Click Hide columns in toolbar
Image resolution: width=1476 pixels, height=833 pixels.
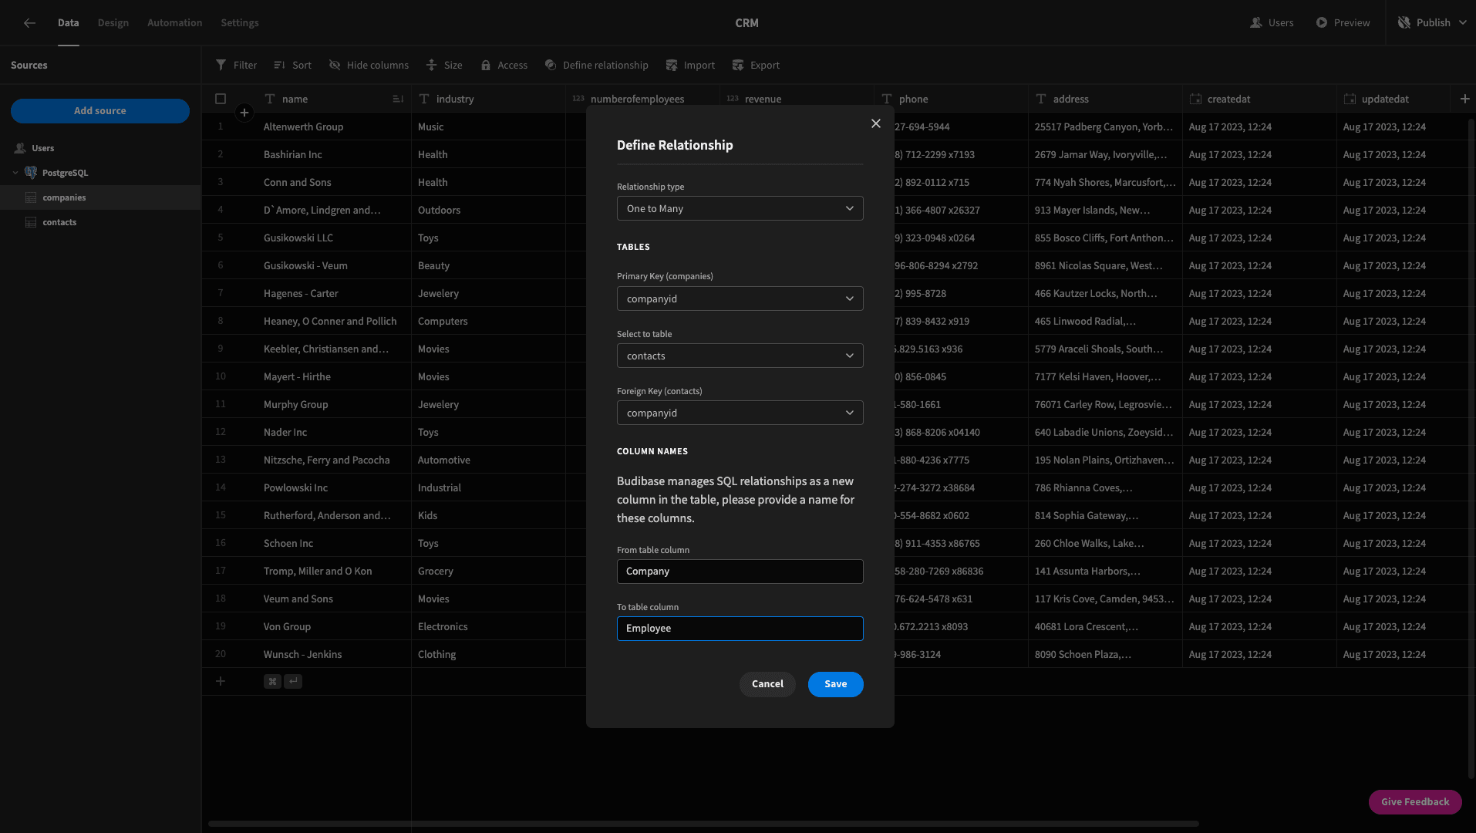(369, 66)
